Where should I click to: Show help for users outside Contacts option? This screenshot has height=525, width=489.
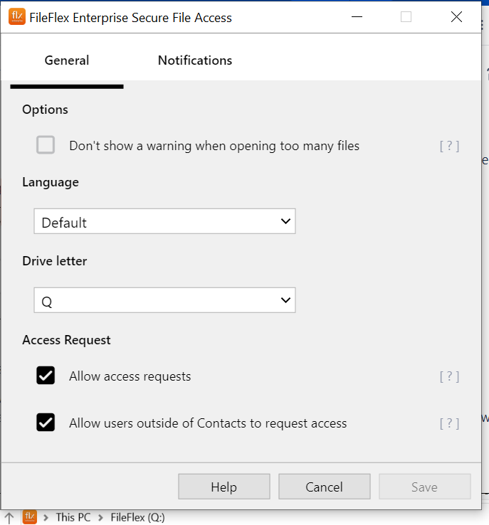click(449, 423)
